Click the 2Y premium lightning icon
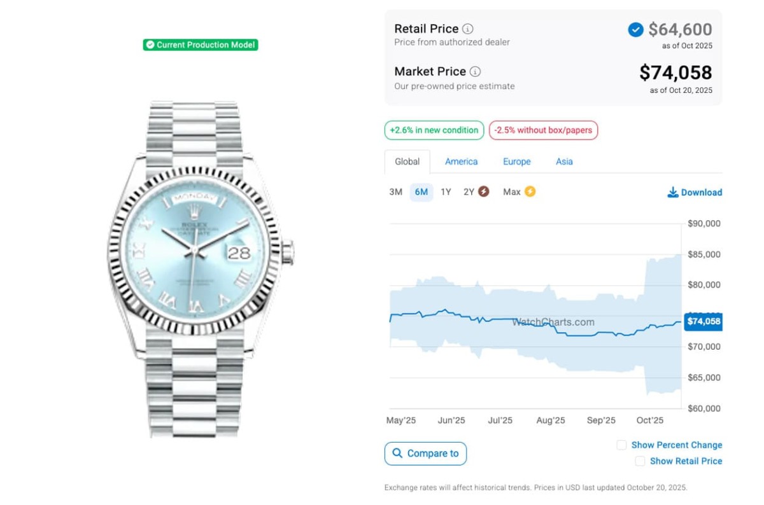Viewport: 764px width, 505px height. tap(484, 191)
